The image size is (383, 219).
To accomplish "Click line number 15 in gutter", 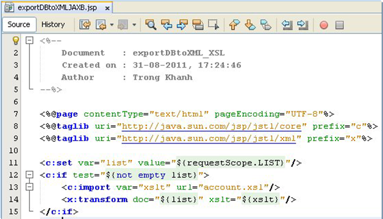I will click(x=13, y=212).
